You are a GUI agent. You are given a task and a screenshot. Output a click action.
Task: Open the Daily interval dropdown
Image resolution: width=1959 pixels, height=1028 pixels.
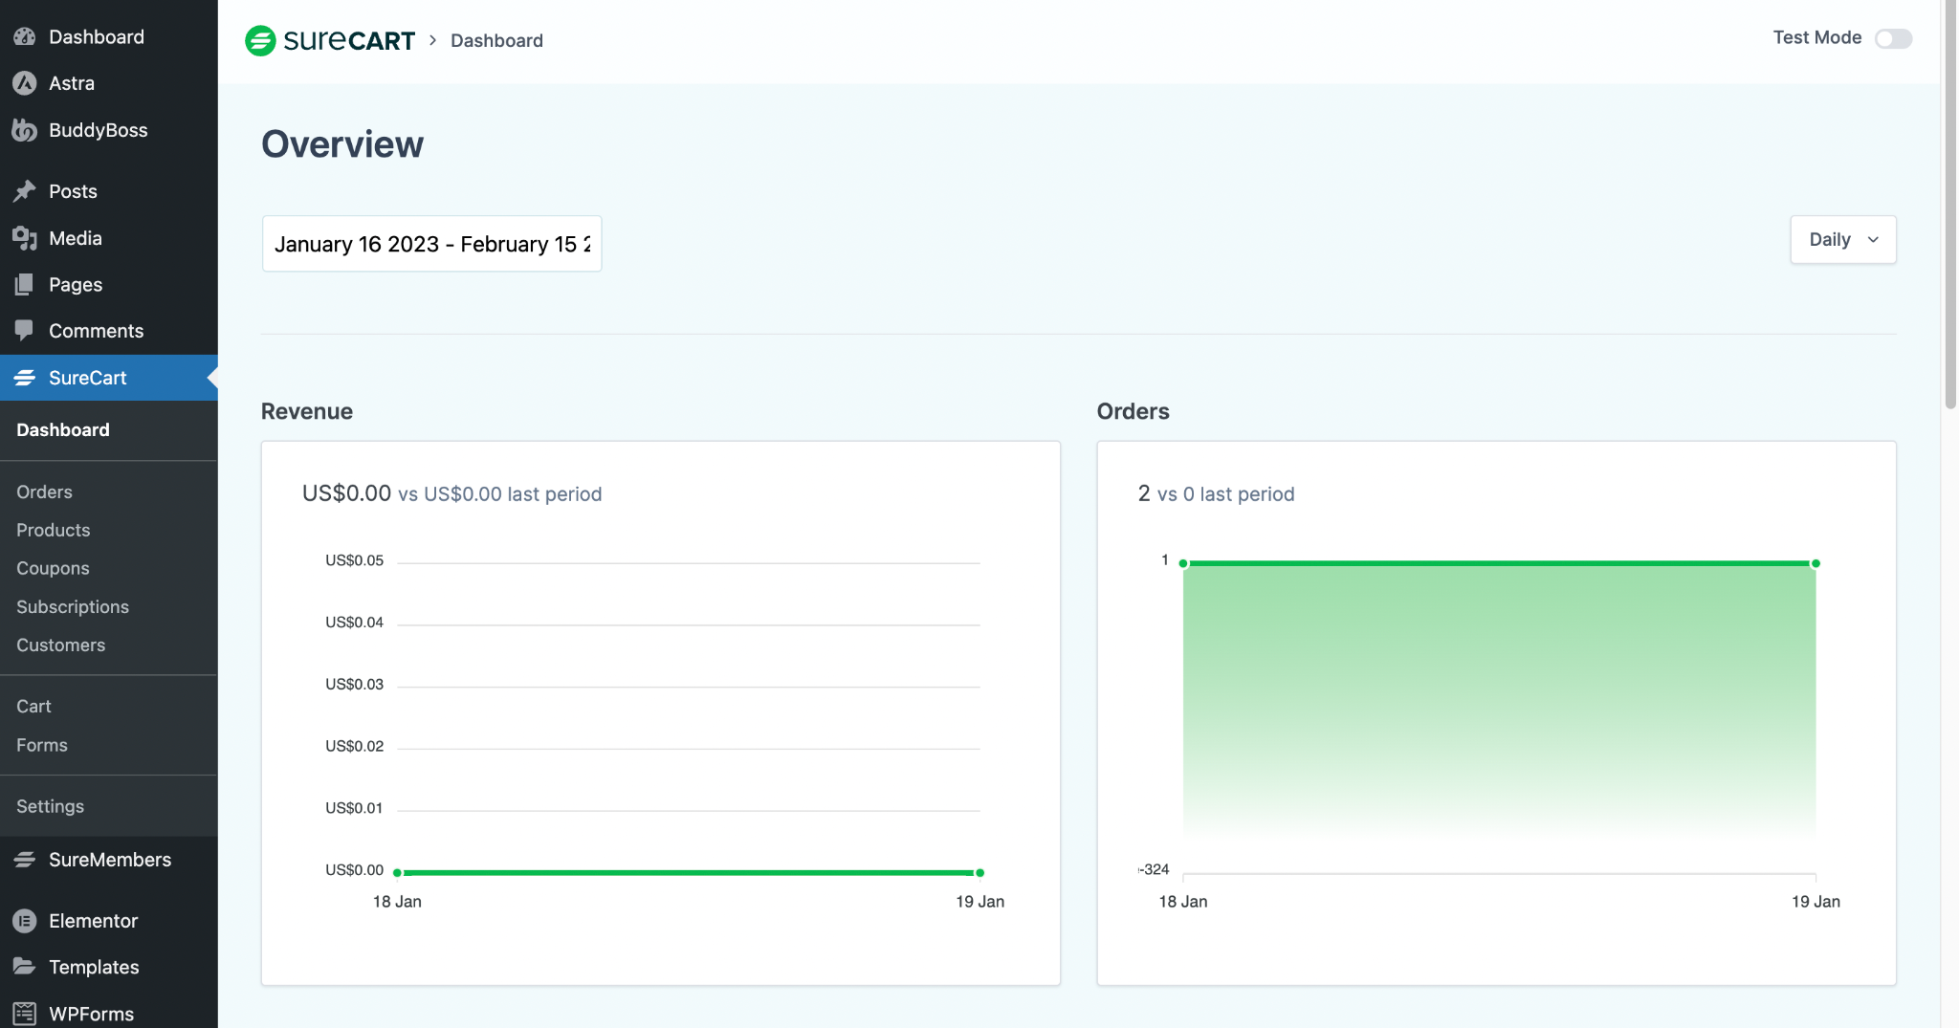pyautogui.click(x=1843, y=239)
